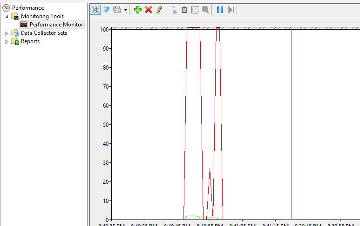The height and width of the screenshot is (226, 360).
Task: Click the Monitoring Tools folder icon
Action: click(x=15, y=16)
